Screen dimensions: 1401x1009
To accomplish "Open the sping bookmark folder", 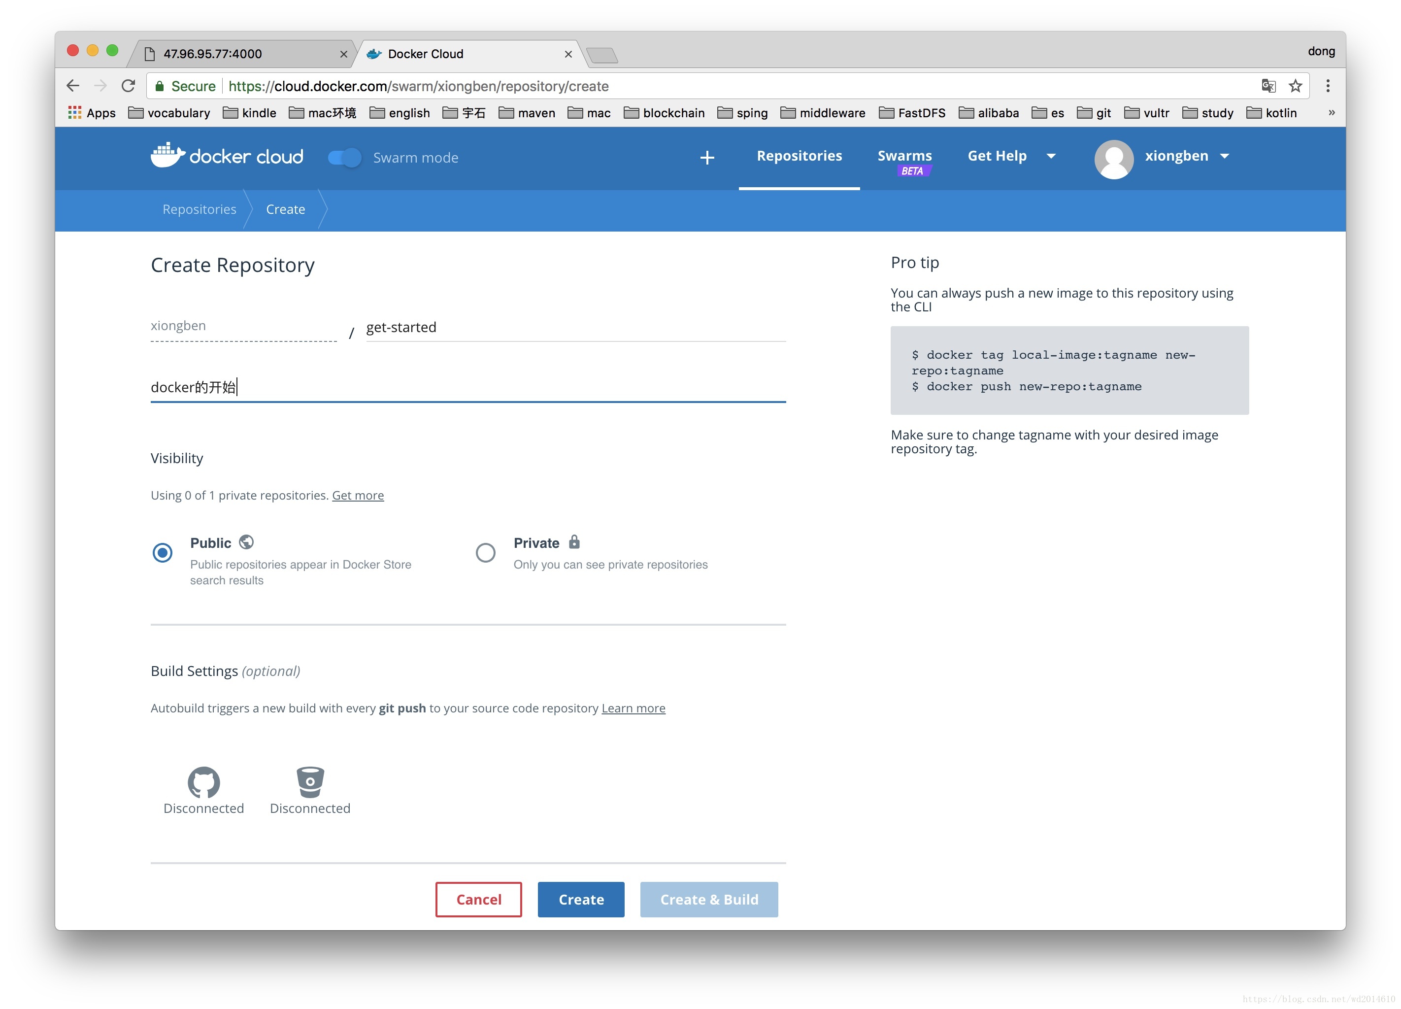I will point(742,113).
